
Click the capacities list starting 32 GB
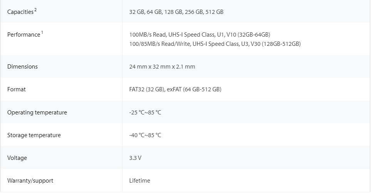176,12
